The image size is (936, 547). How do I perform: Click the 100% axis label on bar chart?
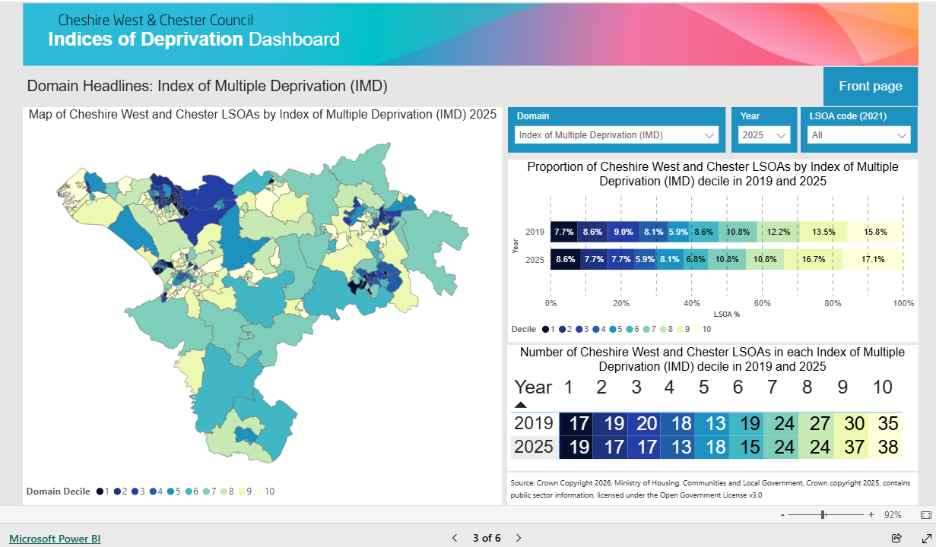click(903, 303)
